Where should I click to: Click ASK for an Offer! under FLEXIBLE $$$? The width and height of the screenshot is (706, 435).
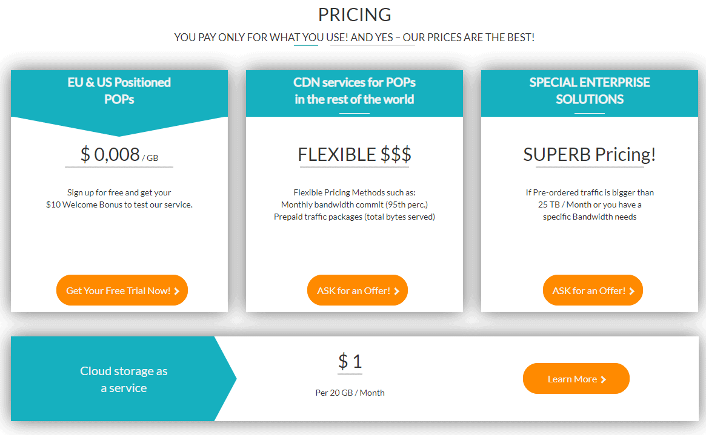tap(358, 290)
